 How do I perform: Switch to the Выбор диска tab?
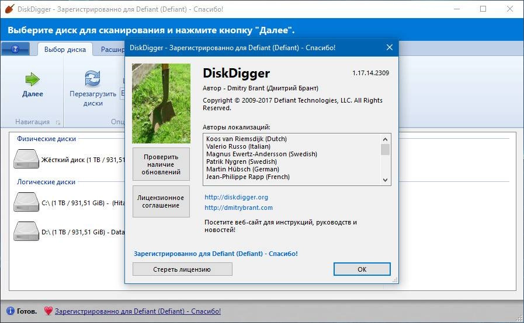pyautogui.click(x=65, y=50)
